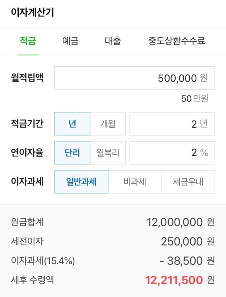The width and height of the screenshot is (226, 297).
Task: Click the 적금기간 number input field
Action: tap(172, 124)
